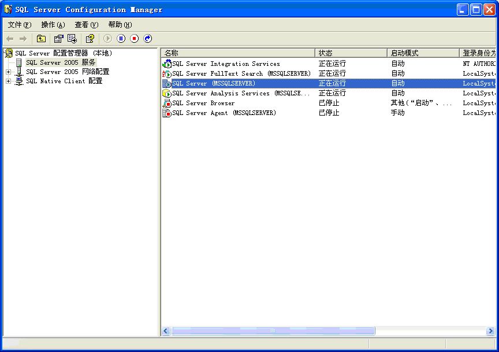Viewport: 499px width, 352px height.
Task: Click the scroll right arrow
Action: pyautogui.click(x=490, y=331)
